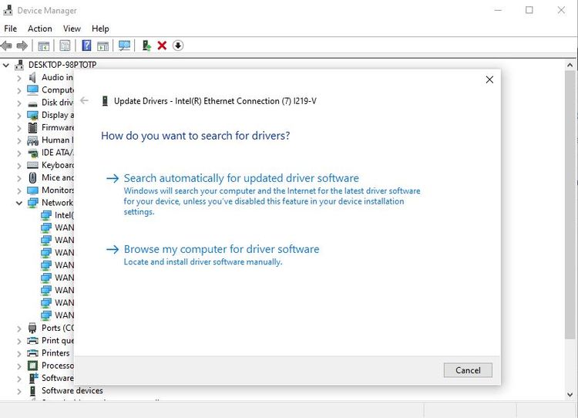Image resolution: width=578 pixels, height=418 pixels.
Task: Select Software devices tree item
Action: pyautogui.click(x=72, y=390)
